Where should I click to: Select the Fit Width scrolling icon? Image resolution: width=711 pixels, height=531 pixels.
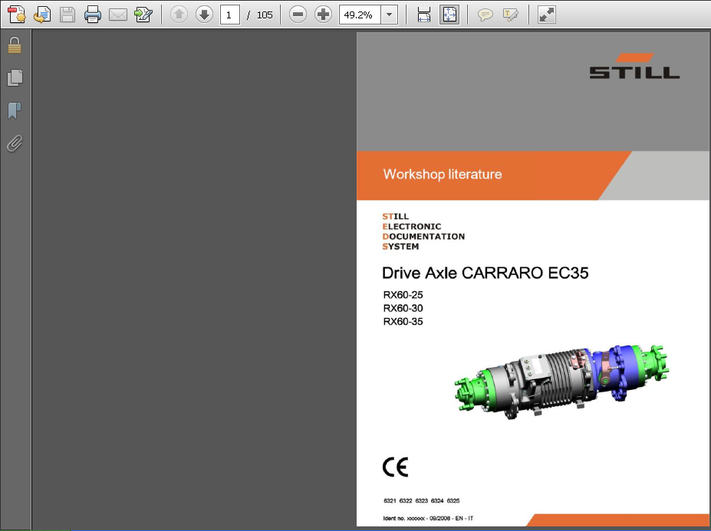point(423,15)
